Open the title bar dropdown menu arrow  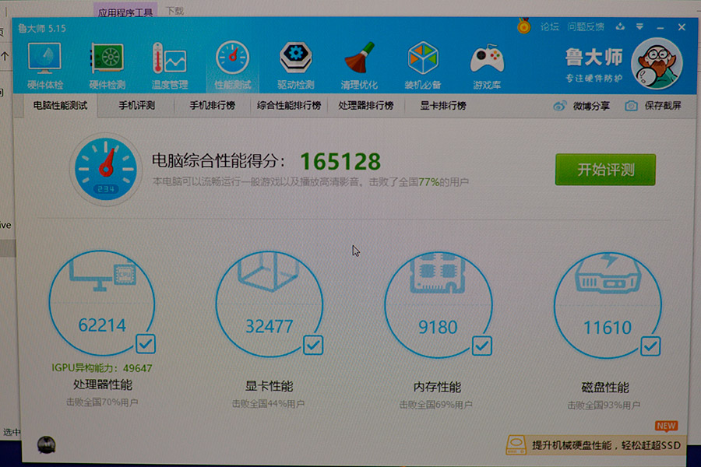639,26
